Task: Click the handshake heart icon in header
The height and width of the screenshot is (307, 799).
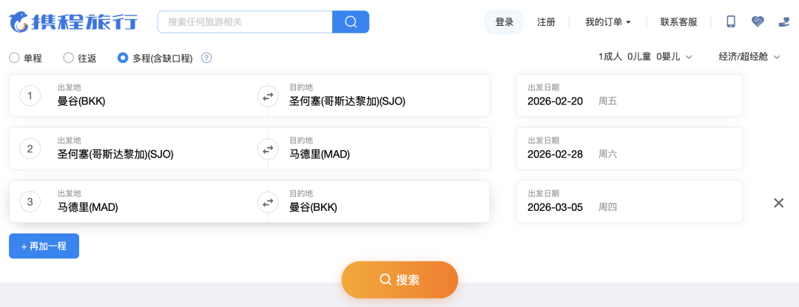Action: tap(758, 21)
